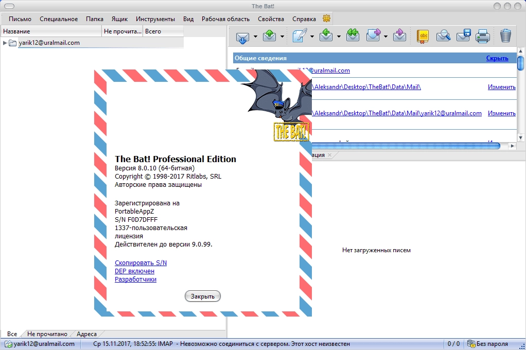Screen dimensions: 526x350
Task: Open the Desktop\TheBat!\Data\Mail\ path link
Action: 366,87
